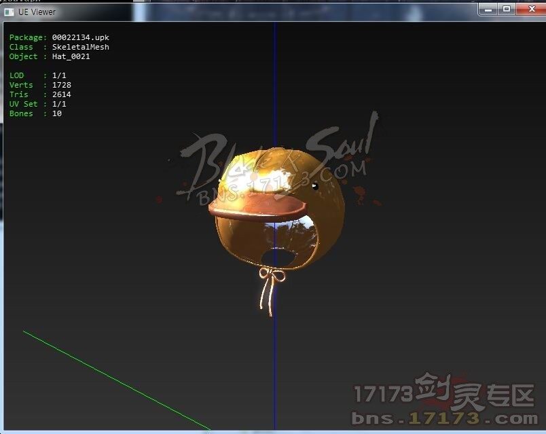Click the Object label
546x434 pixels.
tap(23, 56)
